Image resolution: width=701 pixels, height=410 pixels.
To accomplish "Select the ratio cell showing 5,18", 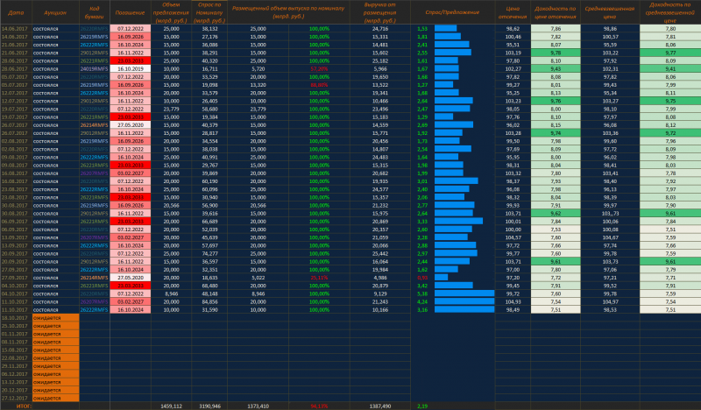I will (423, 293).
